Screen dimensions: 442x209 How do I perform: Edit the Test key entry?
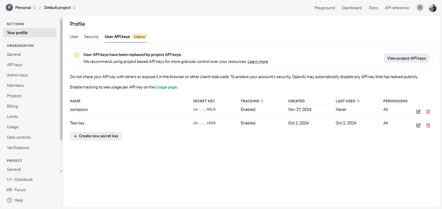(418, 126)
